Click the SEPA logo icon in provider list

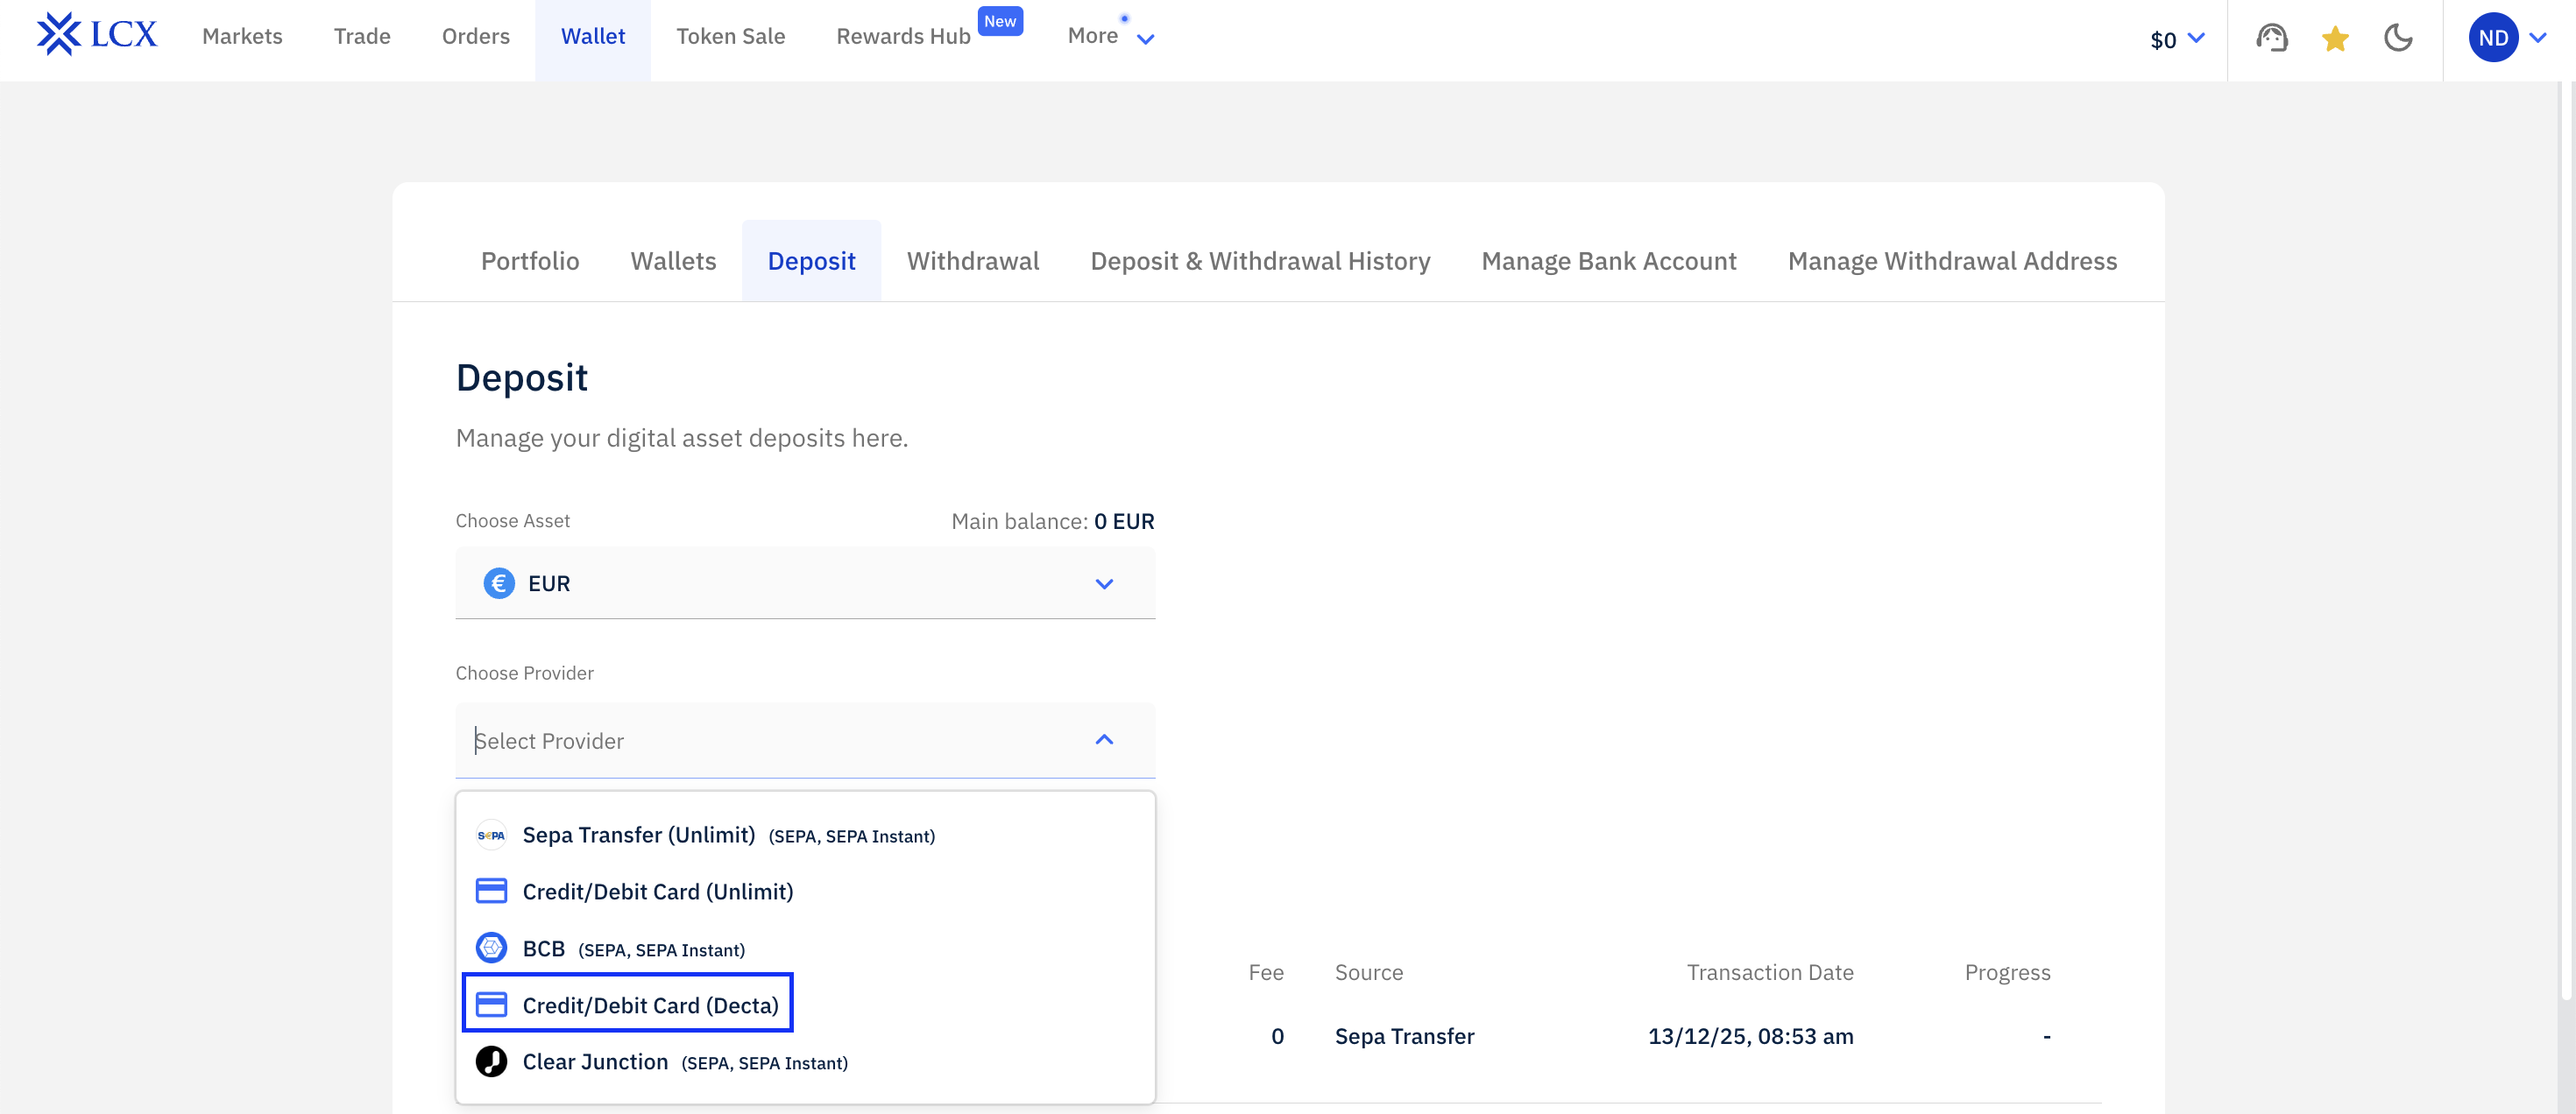click(x=491, y=835)
